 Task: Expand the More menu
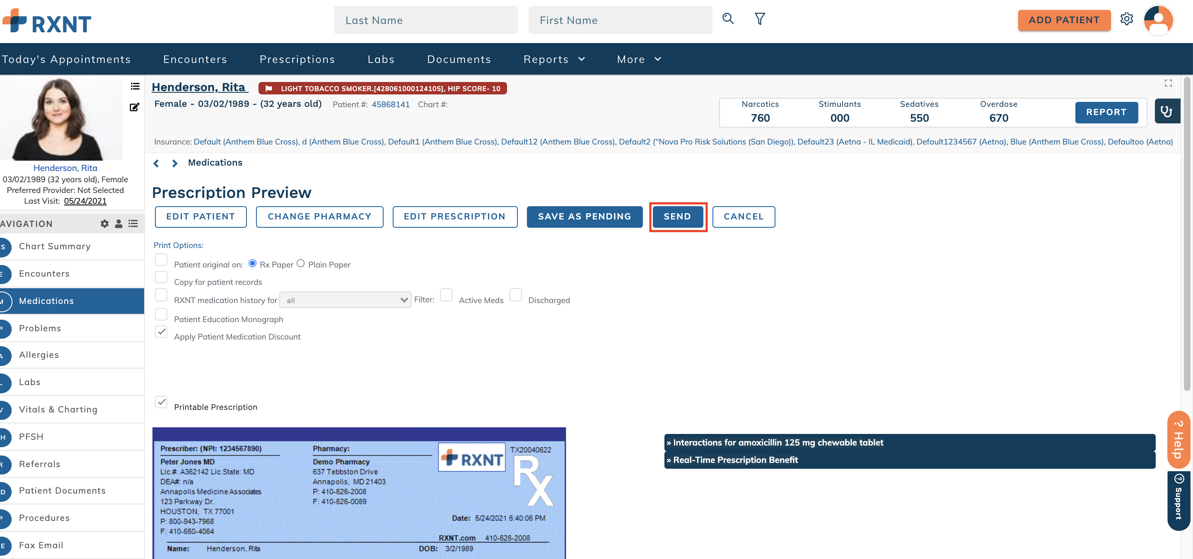pyautogui.click(x=639, y=59)
